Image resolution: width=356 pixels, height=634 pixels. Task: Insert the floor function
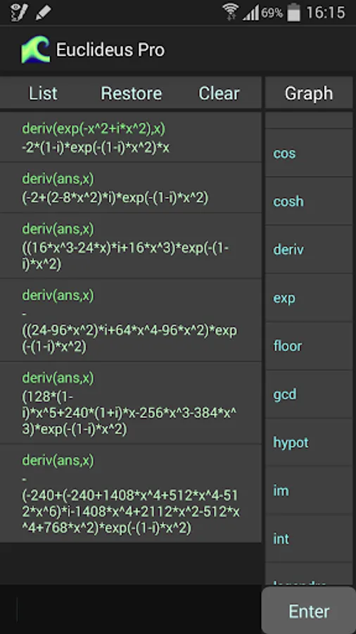[309, 346]
